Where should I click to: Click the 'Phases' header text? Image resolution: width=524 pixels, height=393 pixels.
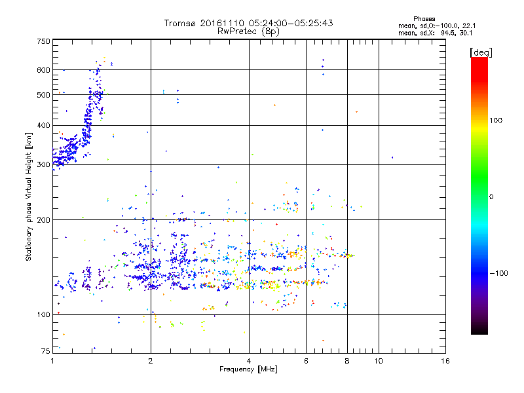click(424, 19)
